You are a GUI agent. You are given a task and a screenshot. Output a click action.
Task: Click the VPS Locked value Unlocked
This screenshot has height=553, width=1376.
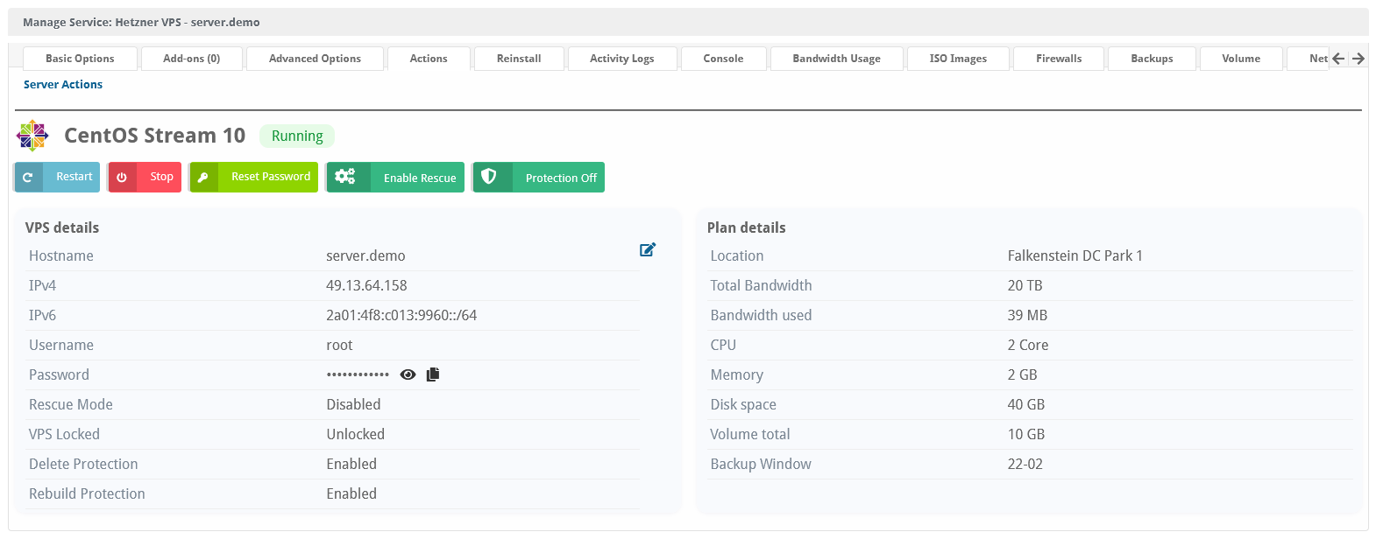(355, 434)
